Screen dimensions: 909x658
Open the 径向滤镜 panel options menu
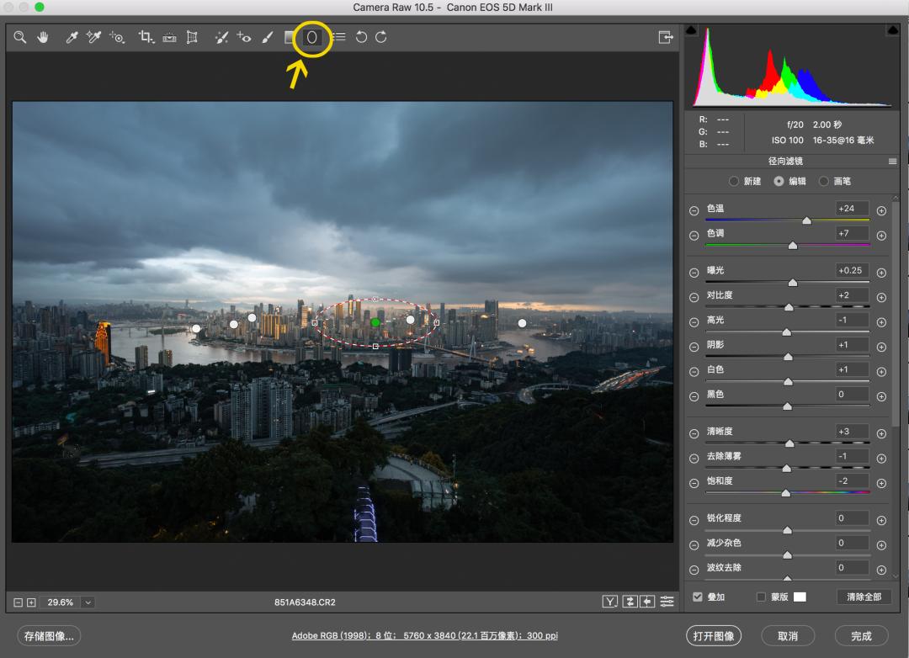click(x=892, y=162)
